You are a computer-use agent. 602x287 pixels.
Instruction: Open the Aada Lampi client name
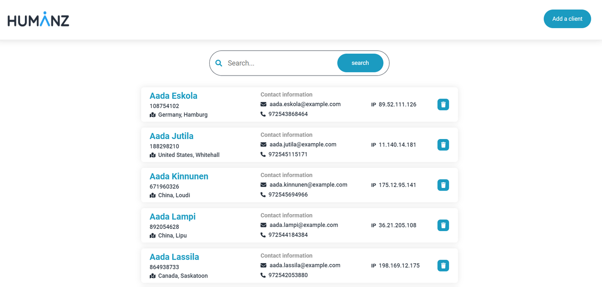(173, 217)
